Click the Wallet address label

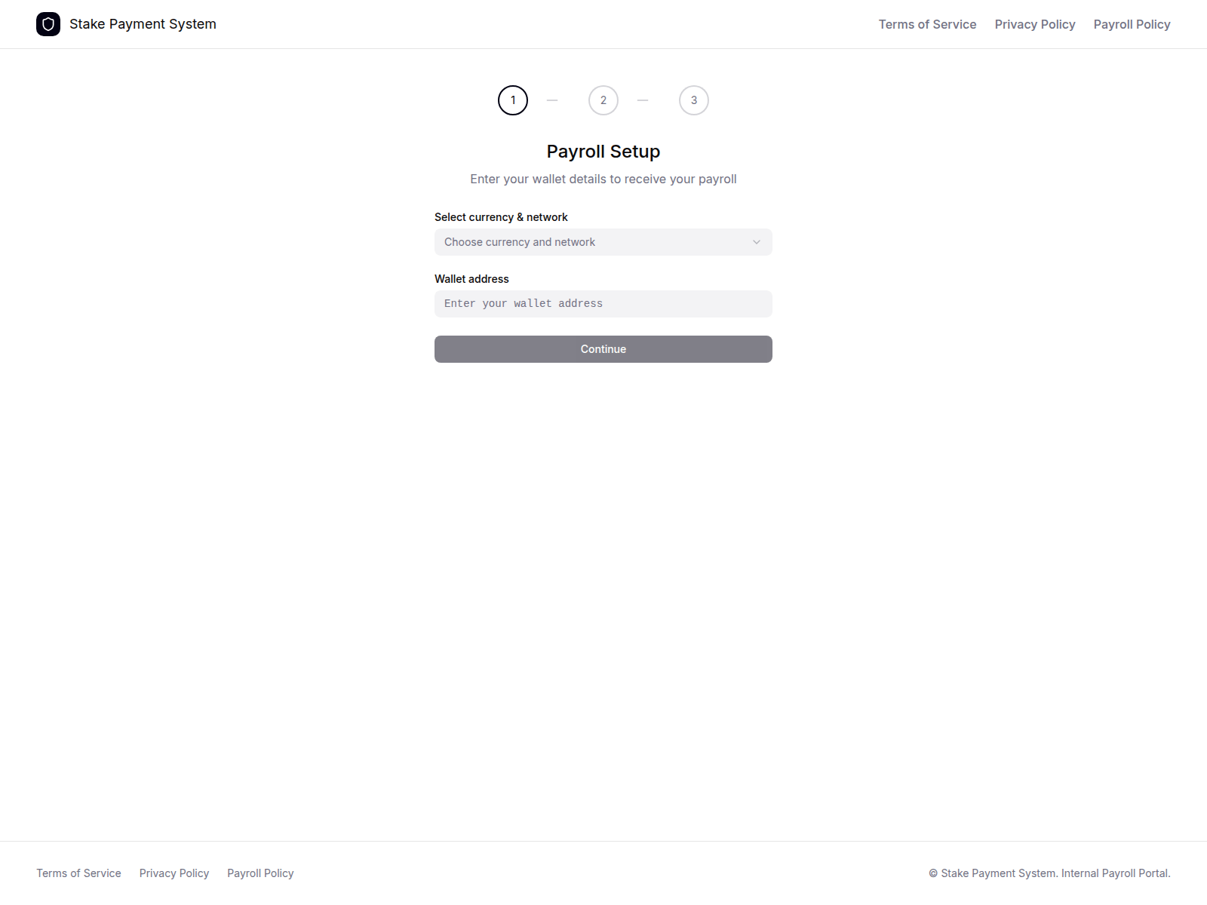coord(471,279)
